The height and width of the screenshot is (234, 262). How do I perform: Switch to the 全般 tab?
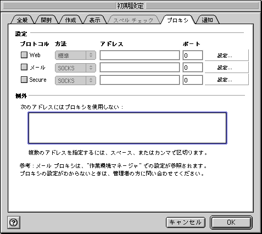(x=22, y=20)
